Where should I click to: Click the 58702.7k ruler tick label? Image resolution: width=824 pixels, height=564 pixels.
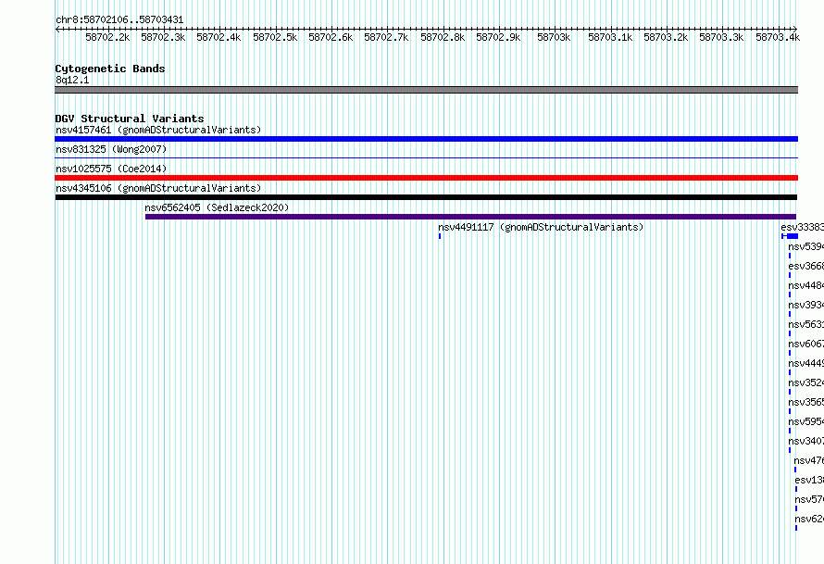point(386,37)
